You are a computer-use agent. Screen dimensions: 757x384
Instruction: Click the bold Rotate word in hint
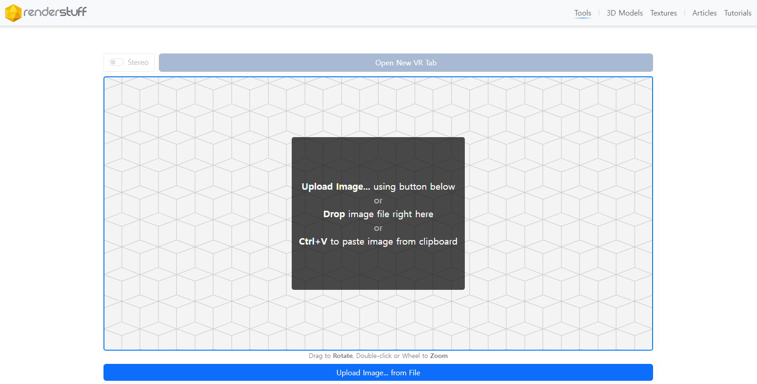click(x=343, y=356)
